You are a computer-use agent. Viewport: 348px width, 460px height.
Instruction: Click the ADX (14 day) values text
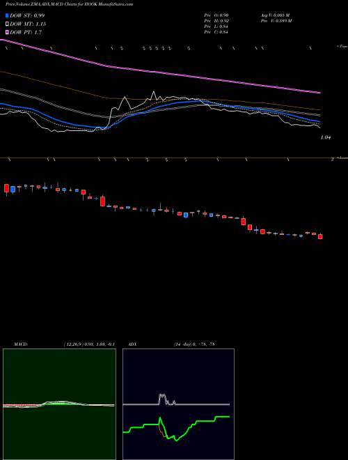(194, 344)
